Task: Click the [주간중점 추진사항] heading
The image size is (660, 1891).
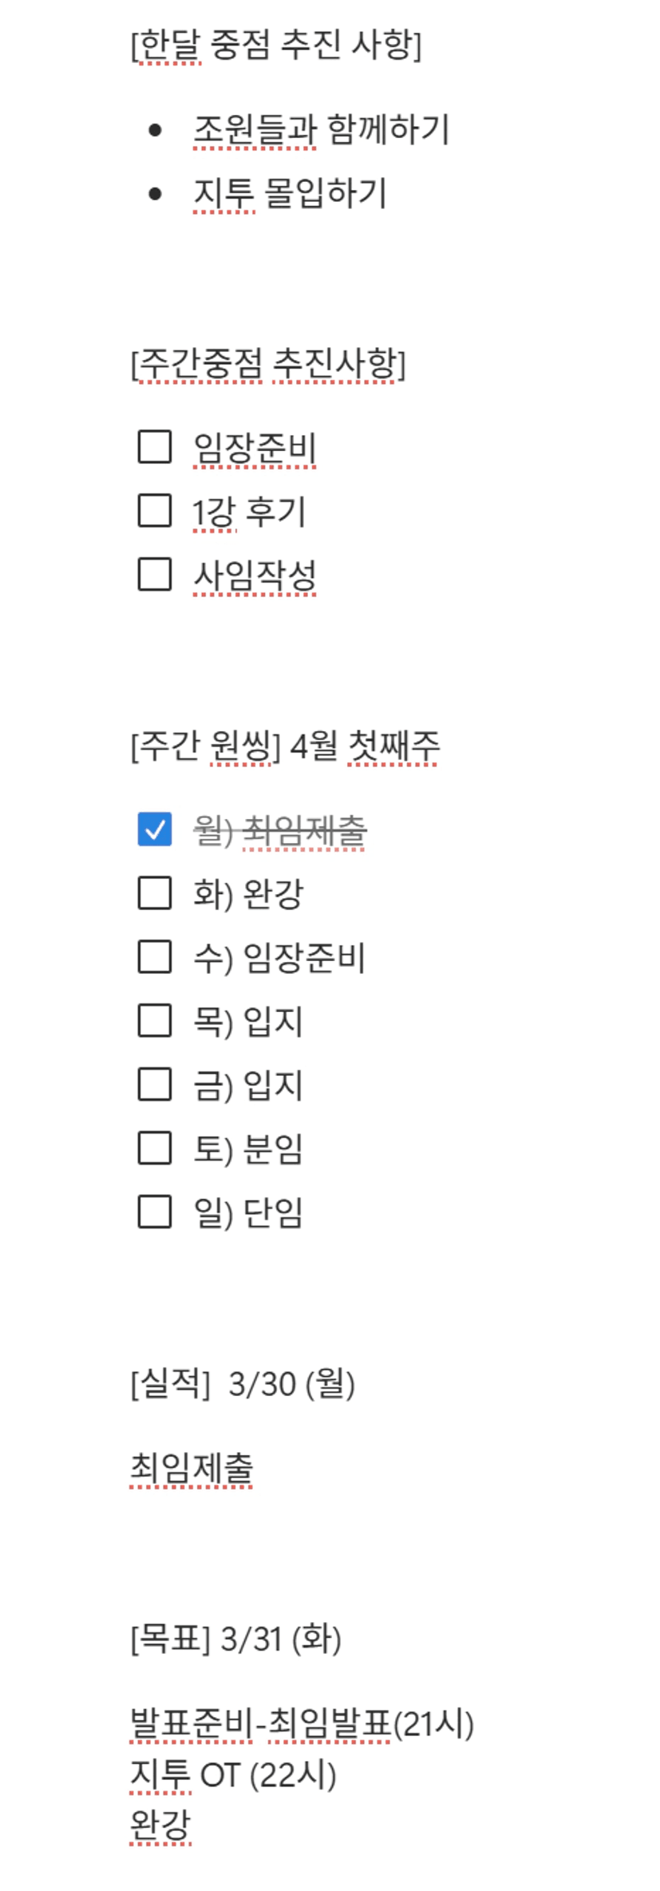Action: pos(268,364)
